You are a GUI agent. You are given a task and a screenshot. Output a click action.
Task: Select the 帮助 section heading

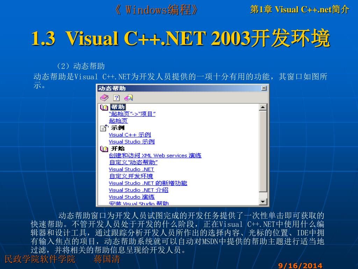click(118, 107)
